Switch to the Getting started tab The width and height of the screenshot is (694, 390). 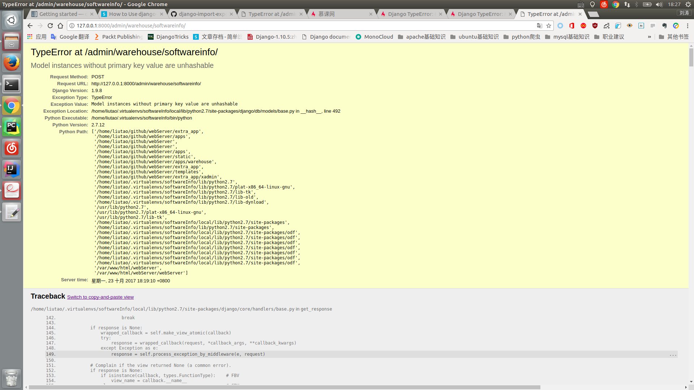click(x=60, y=14)
